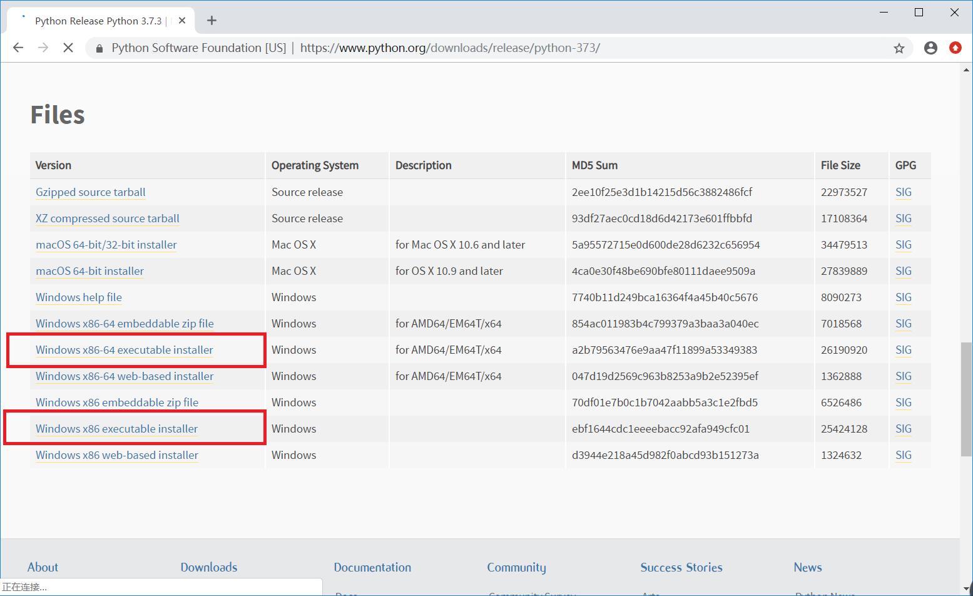
Task: Open macOS 64-bit installer link
Action: [90, 271]
